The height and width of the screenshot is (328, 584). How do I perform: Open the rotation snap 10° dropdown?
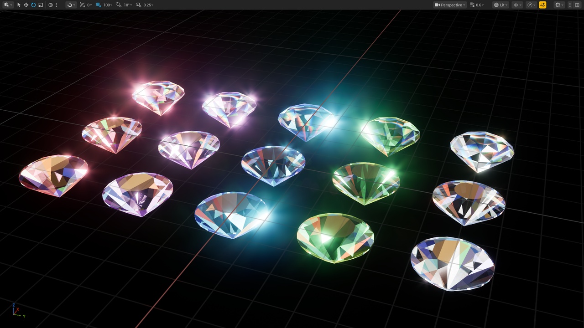(128, 5)
